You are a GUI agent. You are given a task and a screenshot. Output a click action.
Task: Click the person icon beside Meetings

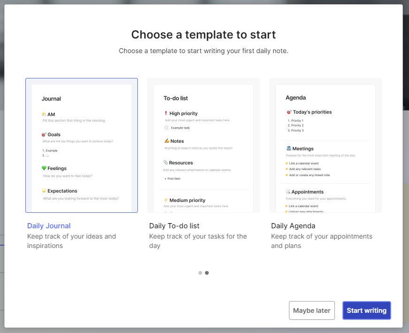click(x=289, y=148)
